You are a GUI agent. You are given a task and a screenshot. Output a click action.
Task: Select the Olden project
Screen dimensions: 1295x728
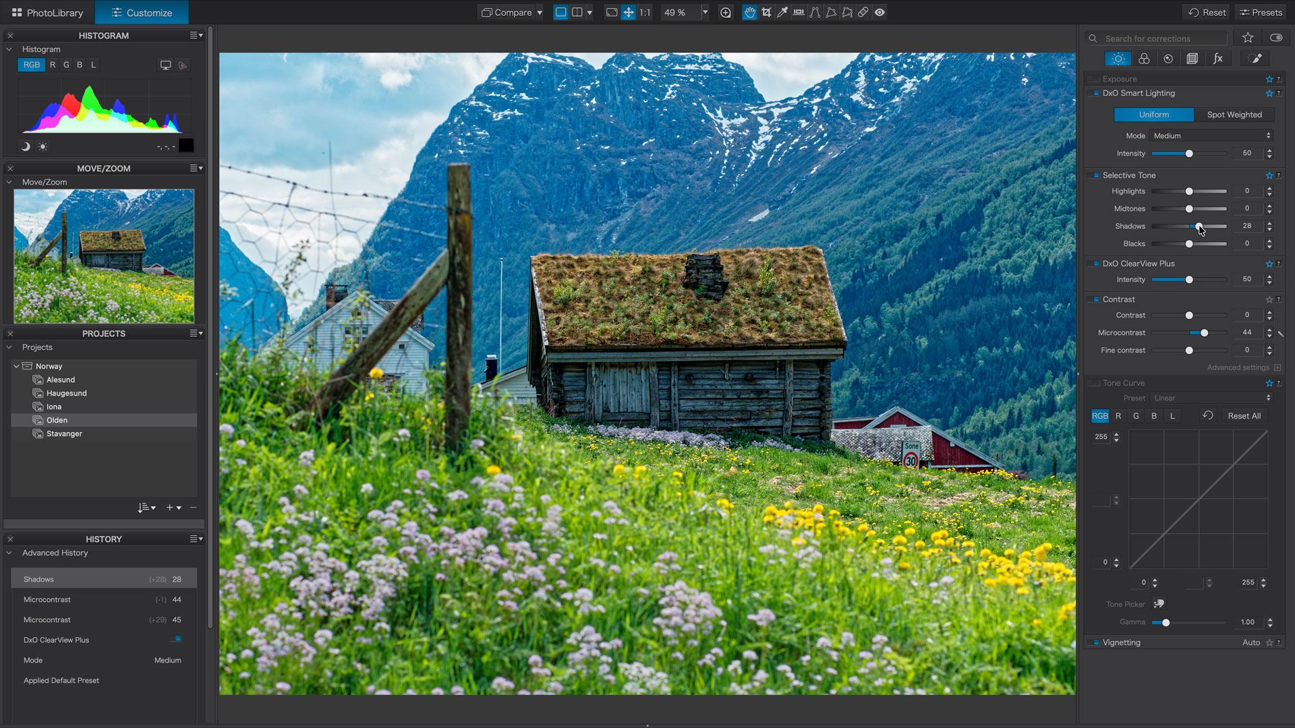[x=104, y=420]
